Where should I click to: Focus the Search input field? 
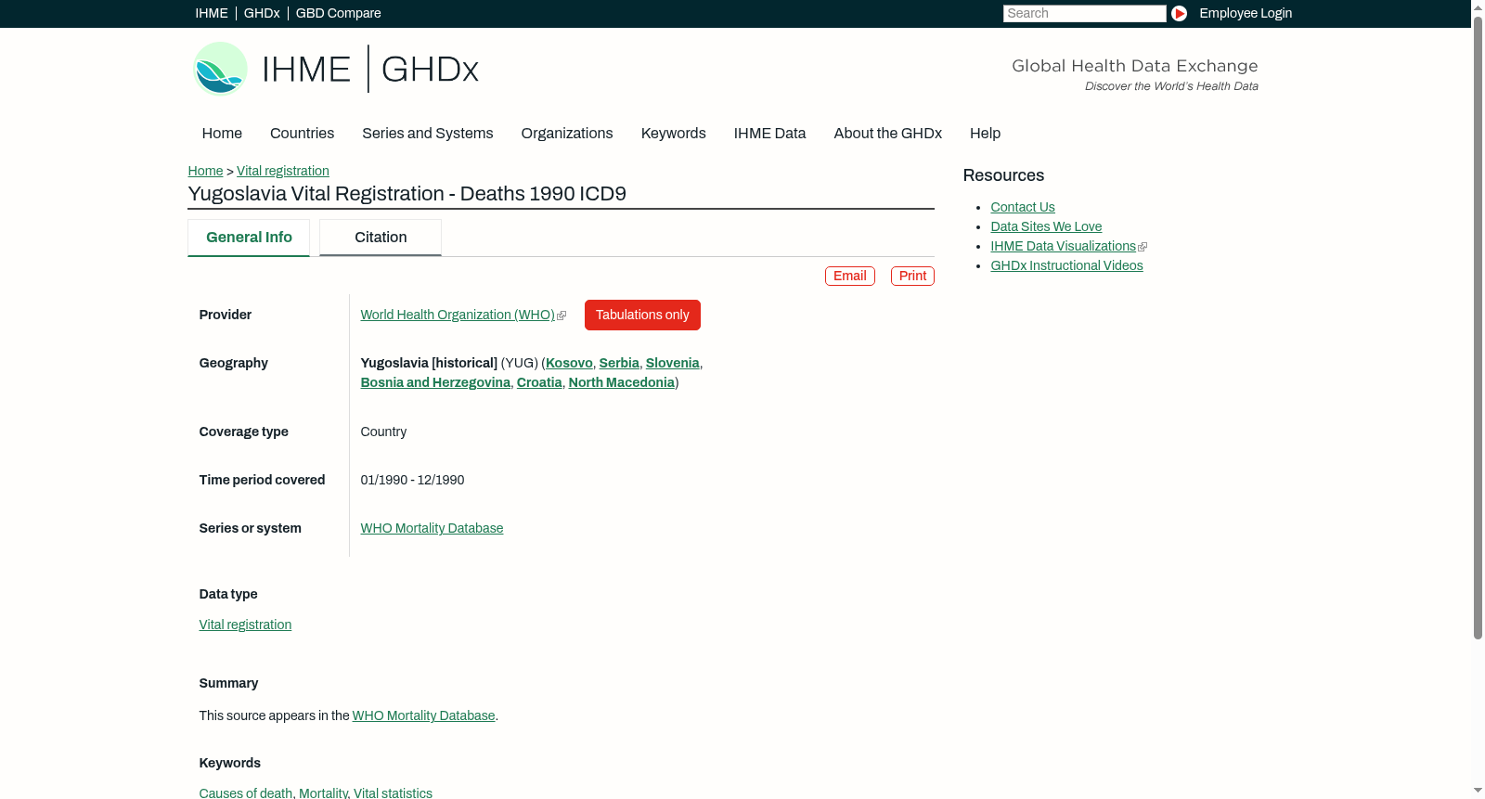1084,13
